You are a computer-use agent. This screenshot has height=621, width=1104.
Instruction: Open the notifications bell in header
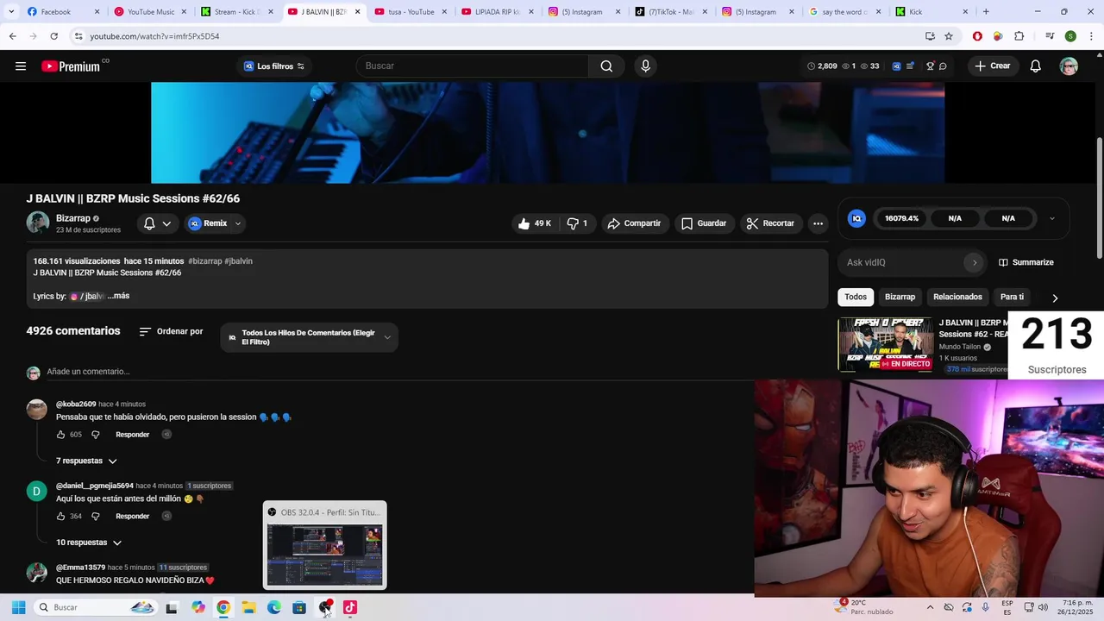[1035, 66]
